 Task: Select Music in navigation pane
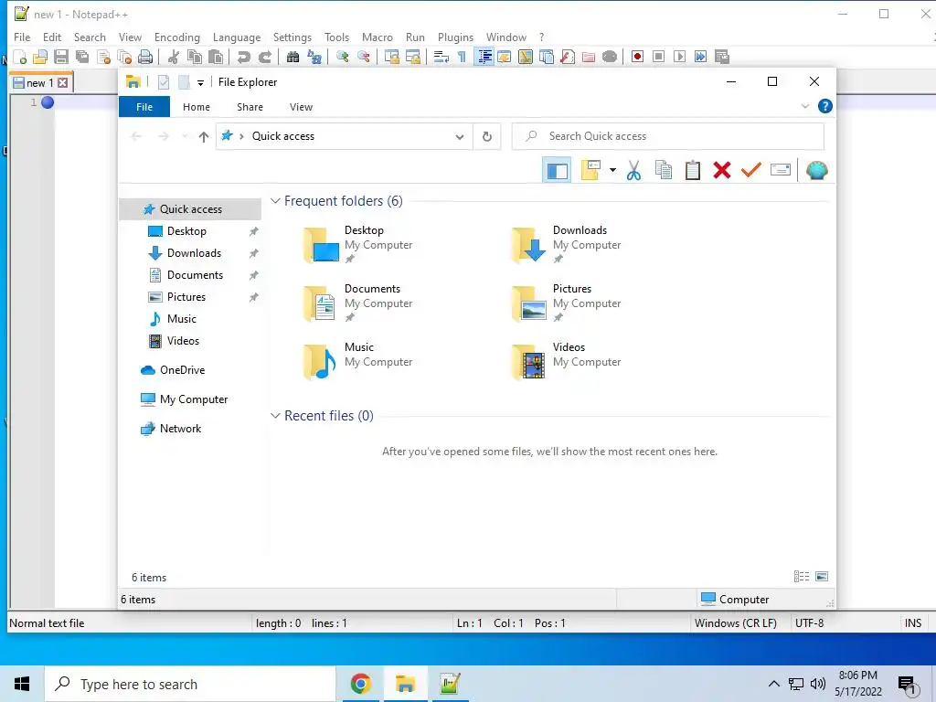click(182, 319)
